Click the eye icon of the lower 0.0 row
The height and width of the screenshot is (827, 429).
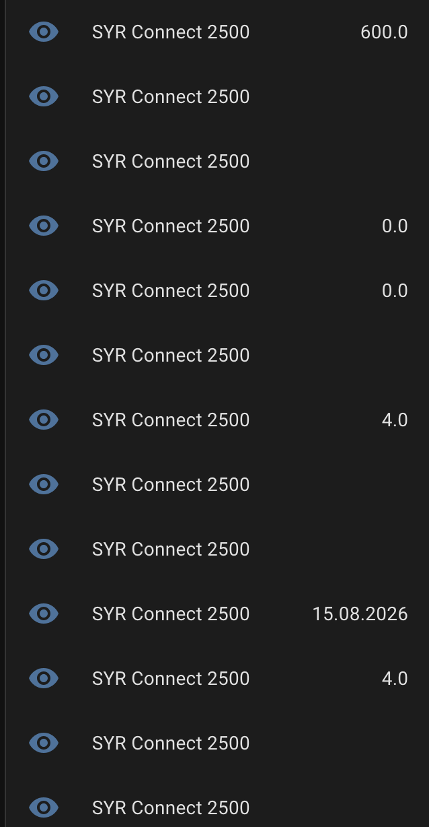click(44, 290)
